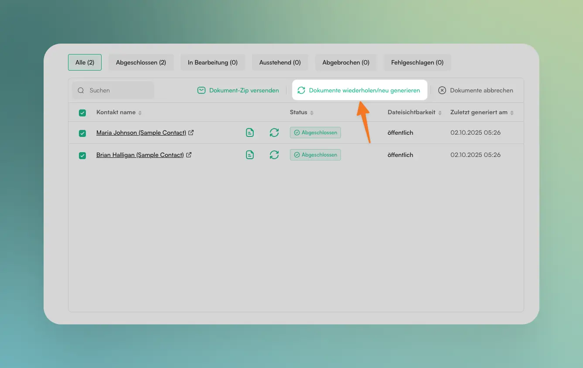
Task: Open document icon for Brian Halligan
Action: [x=250, y=155]
